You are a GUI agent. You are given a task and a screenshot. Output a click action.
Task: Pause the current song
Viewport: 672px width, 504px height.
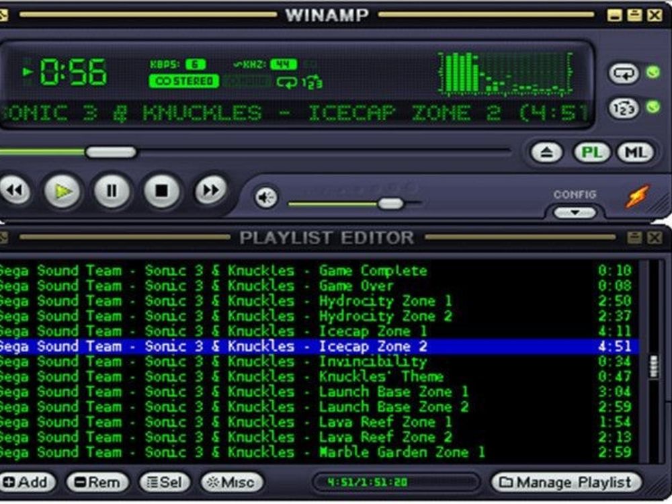pos(112,192)
